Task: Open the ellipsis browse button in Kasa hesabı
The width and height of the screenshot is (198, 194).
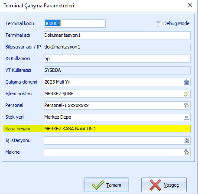Action: 186,129
